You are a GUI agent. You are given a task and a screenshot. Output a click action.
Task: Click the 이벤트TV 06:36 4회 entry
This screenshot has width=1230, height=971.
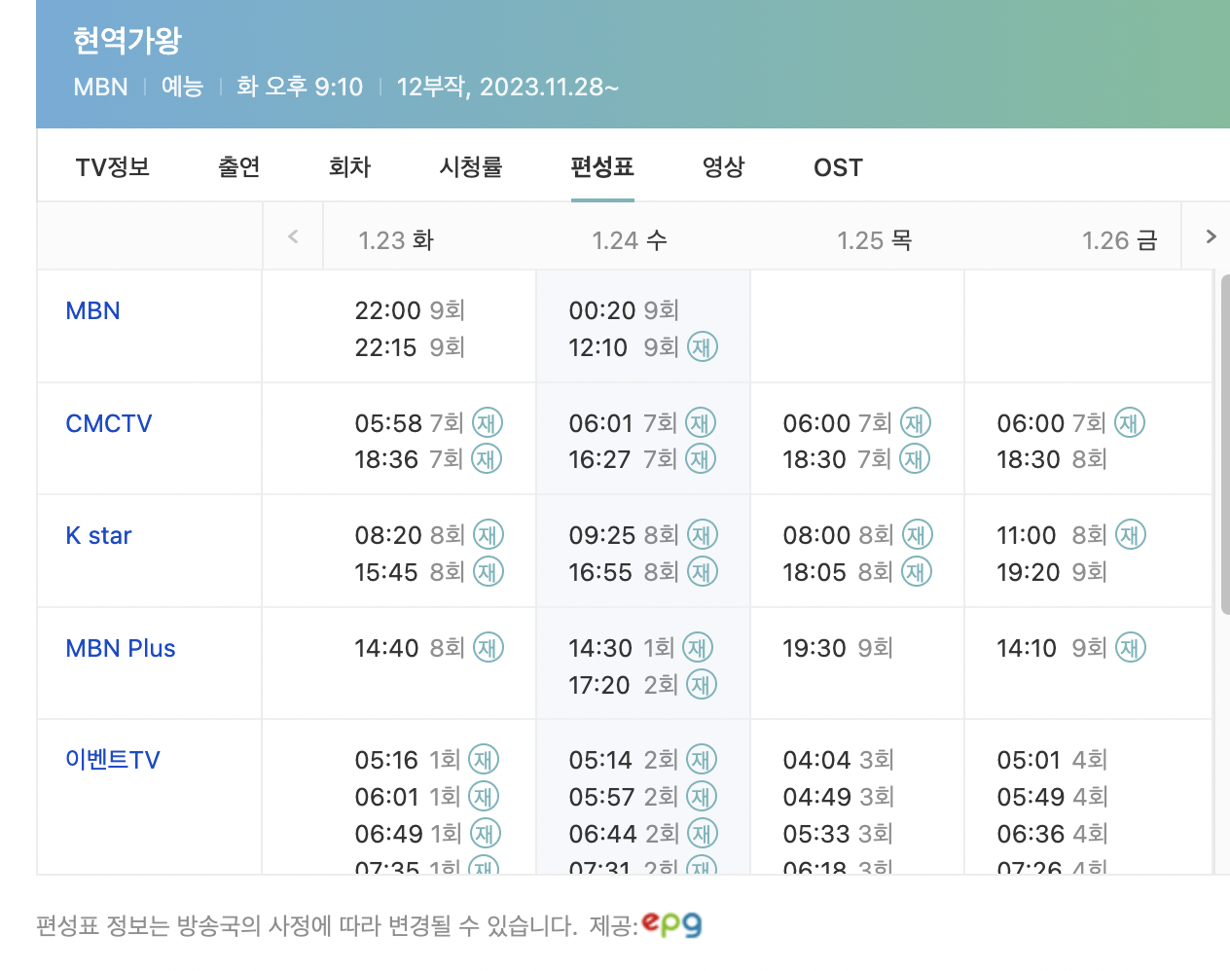[x=1052, y=835]
